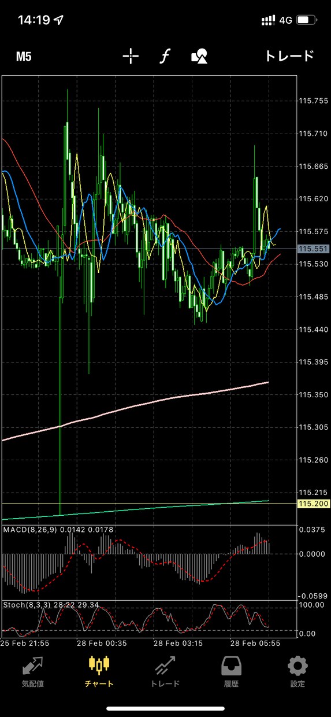Click the 25 Feb 21:55 time label

[25, 643]
